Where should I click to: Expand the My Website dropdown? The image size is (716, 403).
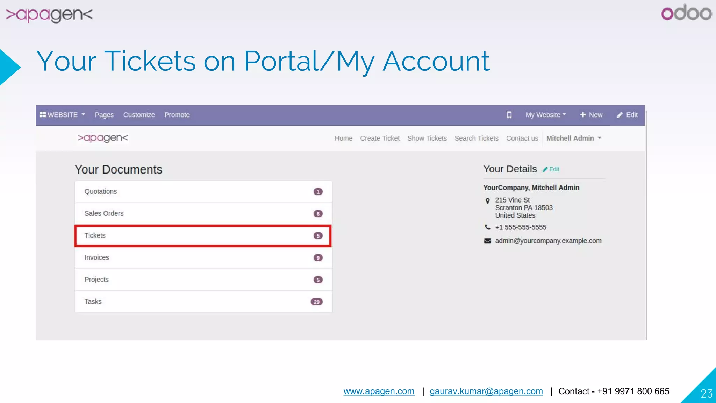tap(545, 115)
